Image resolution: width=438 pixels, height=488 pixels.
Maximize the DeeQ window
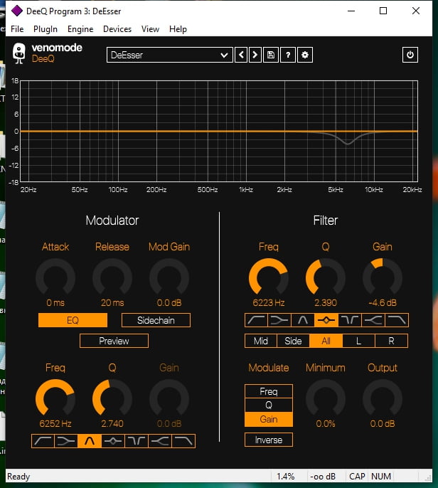coord(383,11)
